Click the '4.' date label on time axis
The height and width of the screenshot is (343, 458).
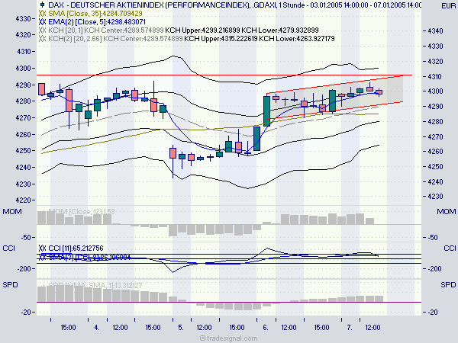coord(97,328)
